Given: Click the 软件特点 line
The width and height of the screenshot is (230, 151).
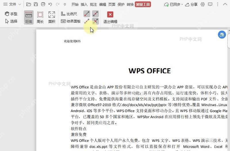Looking at the screenshot, I should click(78, 129).
